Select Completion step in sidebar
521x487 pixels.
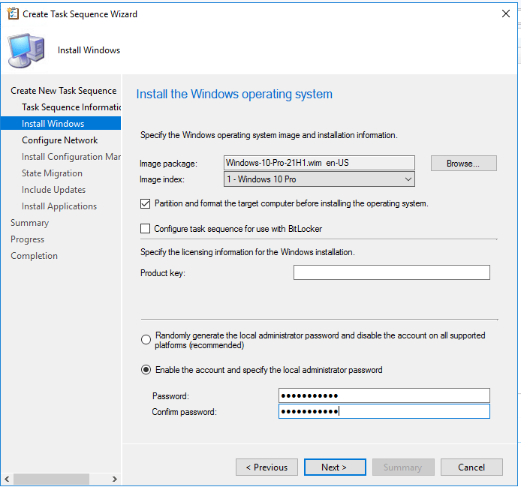pos(34,256)
